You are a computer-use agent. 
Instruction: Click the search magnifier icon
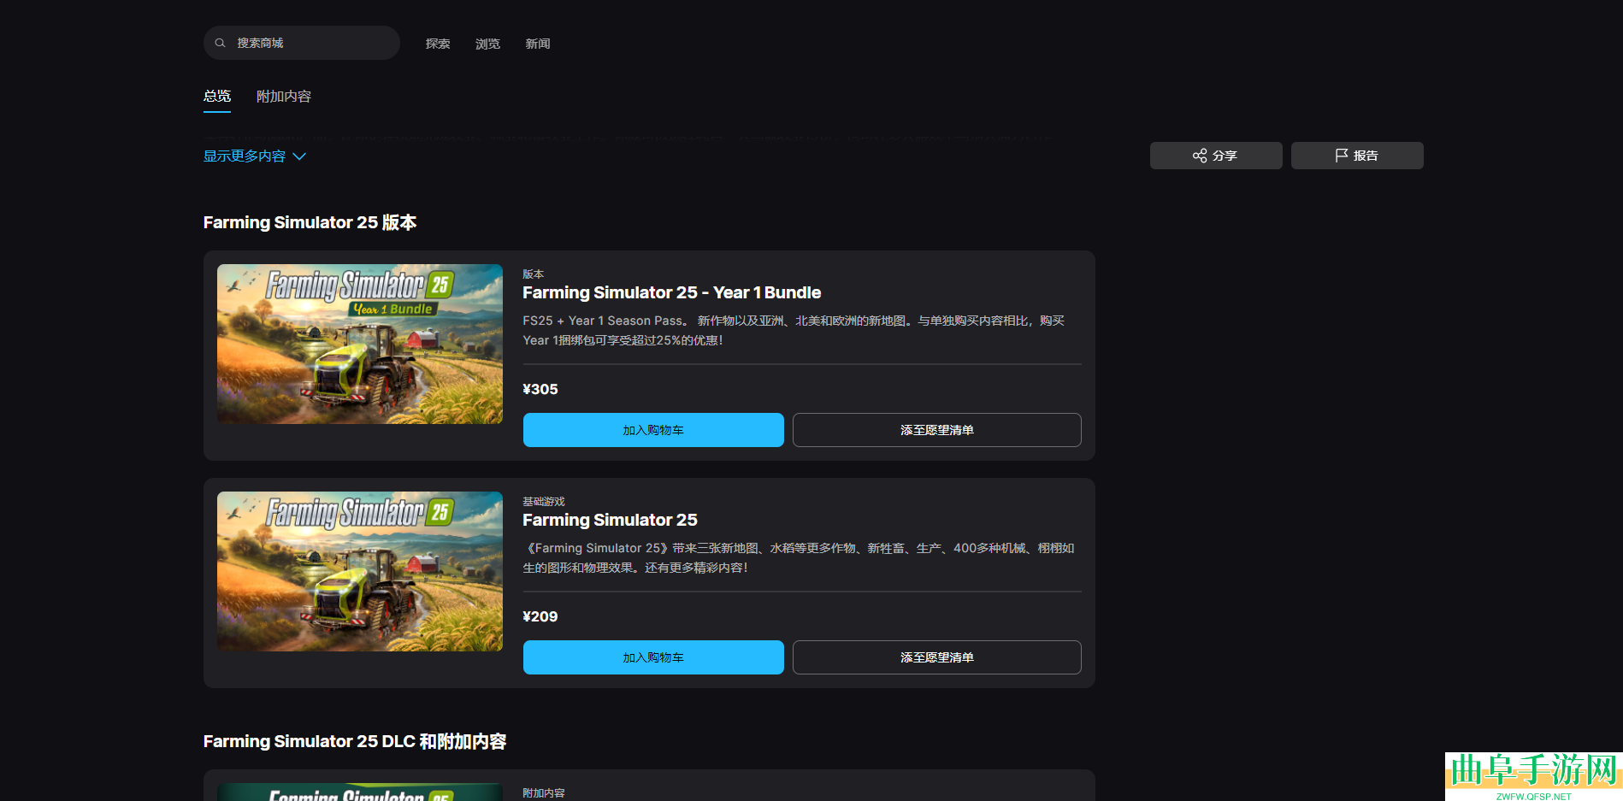220,43
